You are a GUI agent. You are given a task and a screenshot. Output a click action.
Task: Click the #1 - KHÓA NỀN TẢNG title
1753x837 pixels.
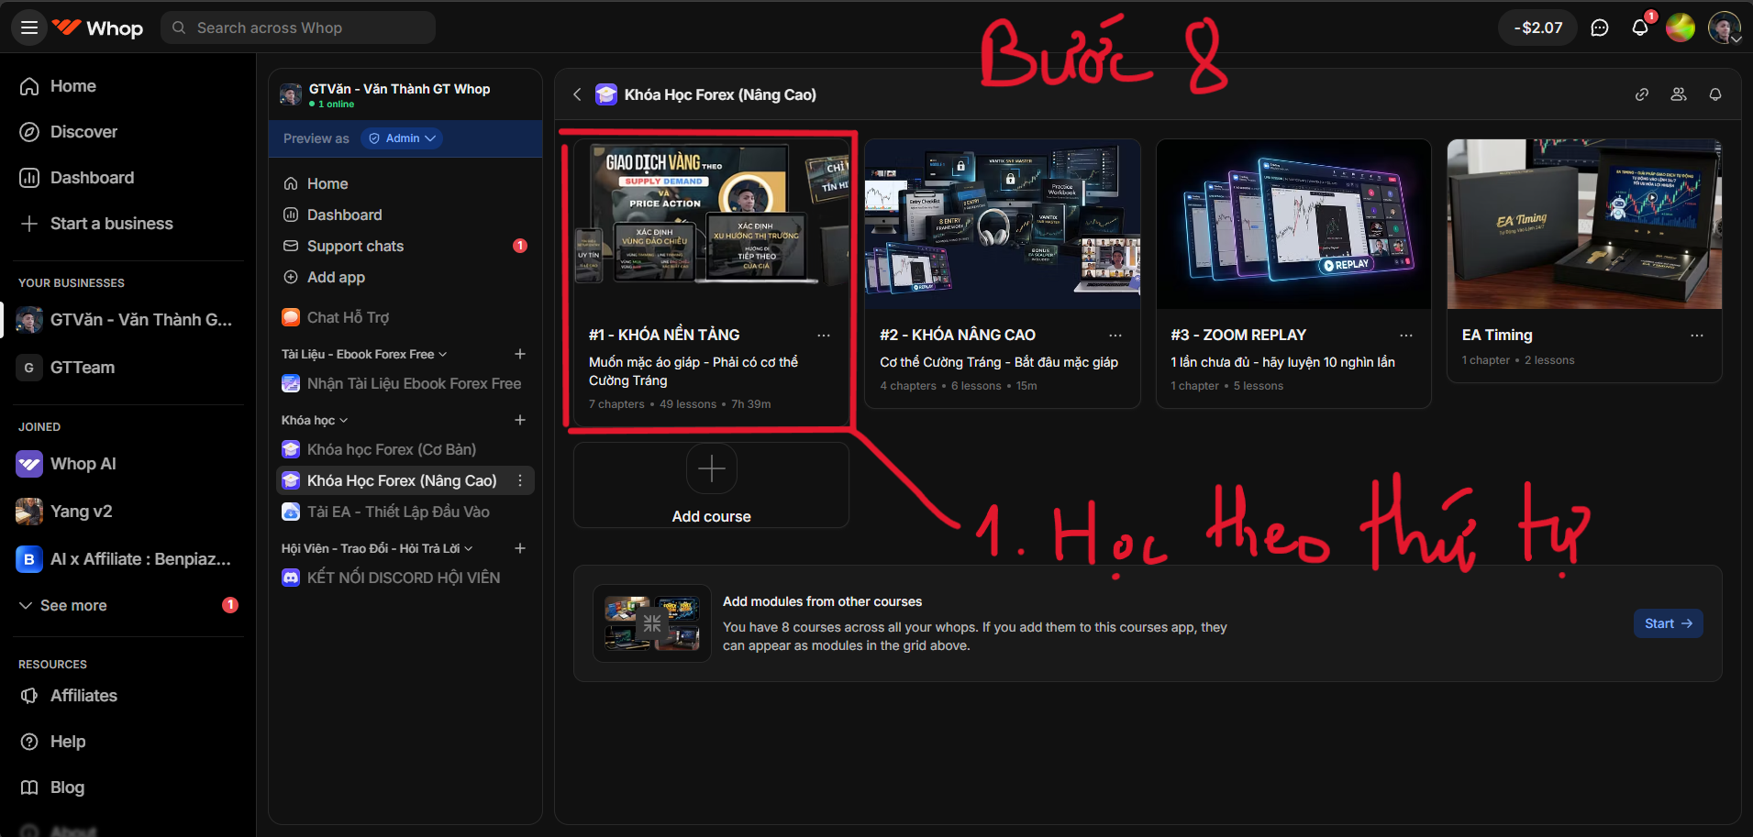pyautogui.click(x=664, y=336)
